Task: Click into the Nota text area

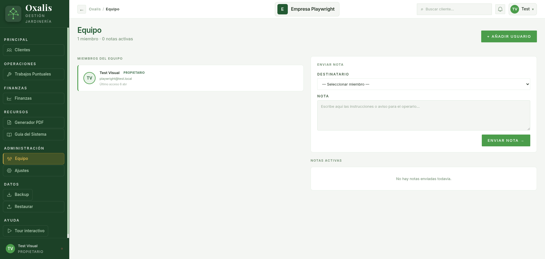Action: point(423,115)
